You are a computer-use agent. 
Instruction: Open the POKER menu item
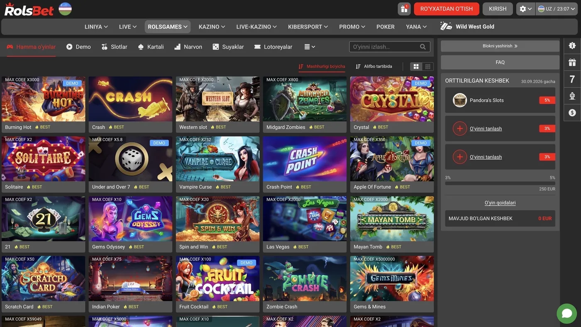[386, 27]
